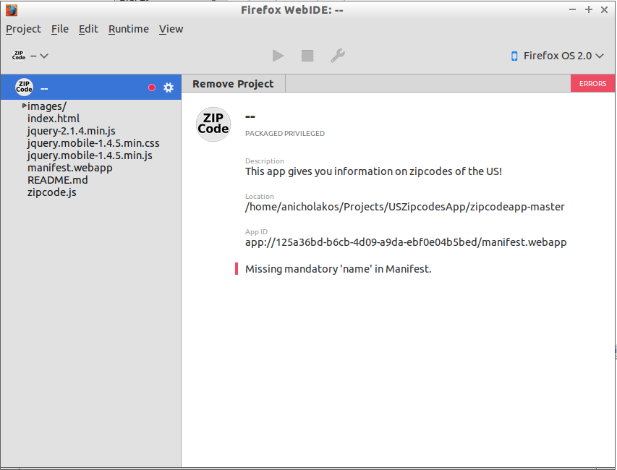The height and width of the screenshot is (470, 617).
Task: Click the missing 'name' error message
Action: pos(338,269)
